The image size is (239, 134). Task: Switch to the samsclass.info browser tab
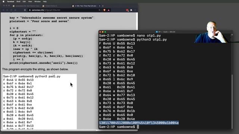[x=26, y=6]
